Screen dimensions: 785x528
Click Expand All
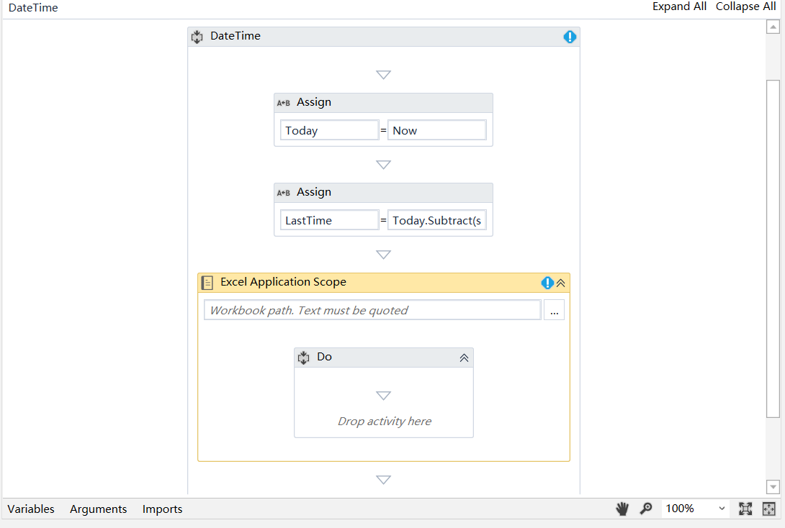click(x=679, y=6)
